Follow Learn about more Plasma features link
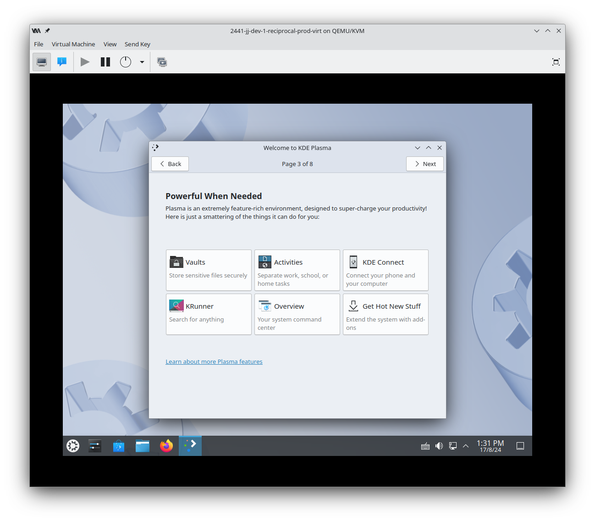Viewport: 595px width, 522px height. 214,361
